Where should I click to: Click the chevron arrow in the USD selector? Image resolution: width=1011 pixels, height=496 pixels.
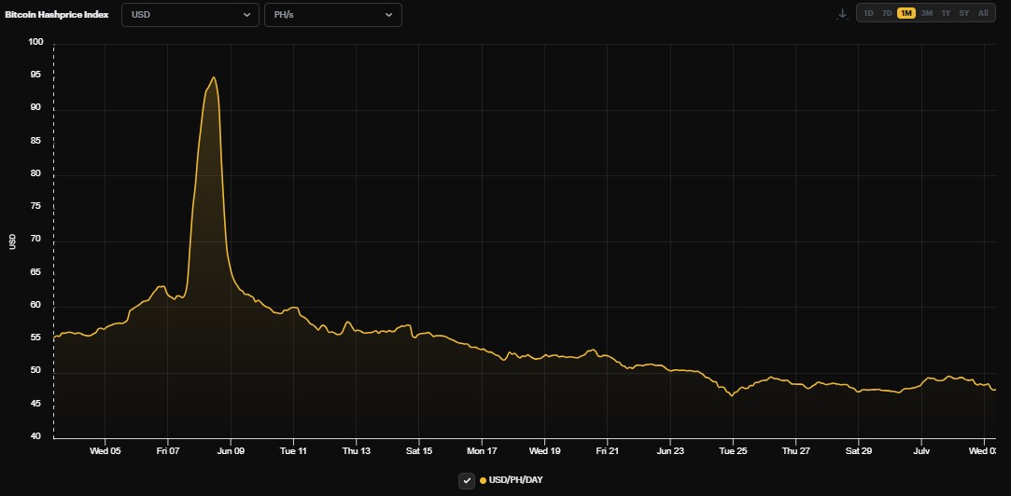point(246,15)
